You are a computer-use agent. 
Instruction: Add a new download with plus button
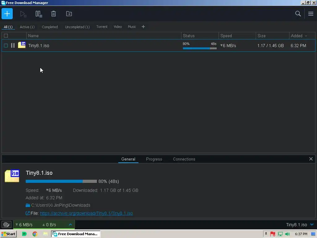(x=7, y=14)
